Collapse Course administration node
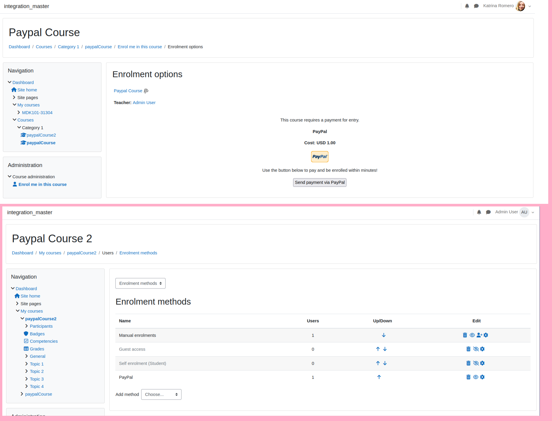The image size is (552, 421). pyautogui.click(x=9, y=176)
